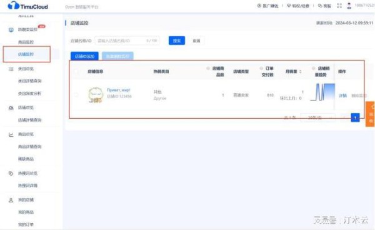
Task: Click the sales trend chart thumbnail
Action: point(322,92)
